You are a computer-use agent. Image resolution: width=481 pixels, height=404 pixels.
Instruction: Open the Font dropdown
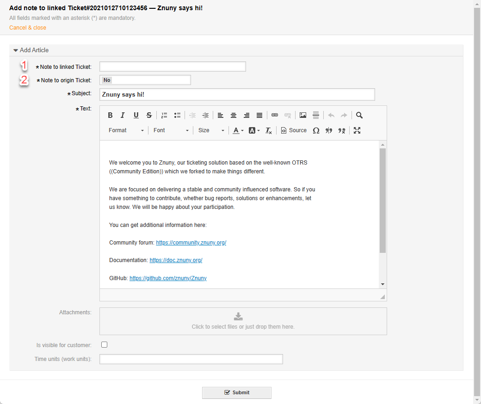171,130
